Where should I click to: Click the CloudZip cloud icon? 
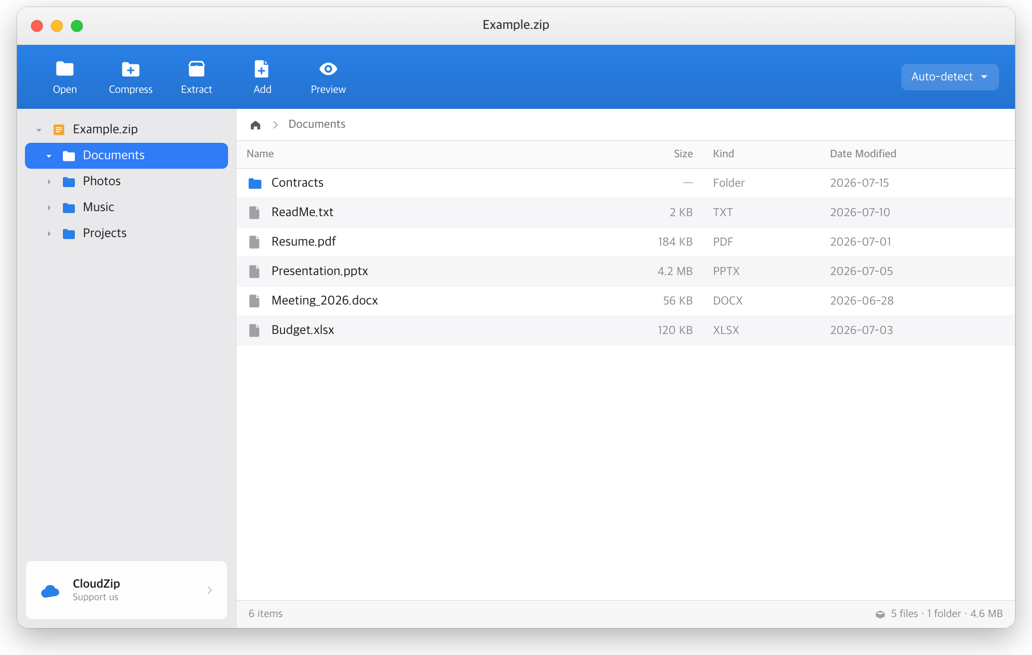[50, 591]
